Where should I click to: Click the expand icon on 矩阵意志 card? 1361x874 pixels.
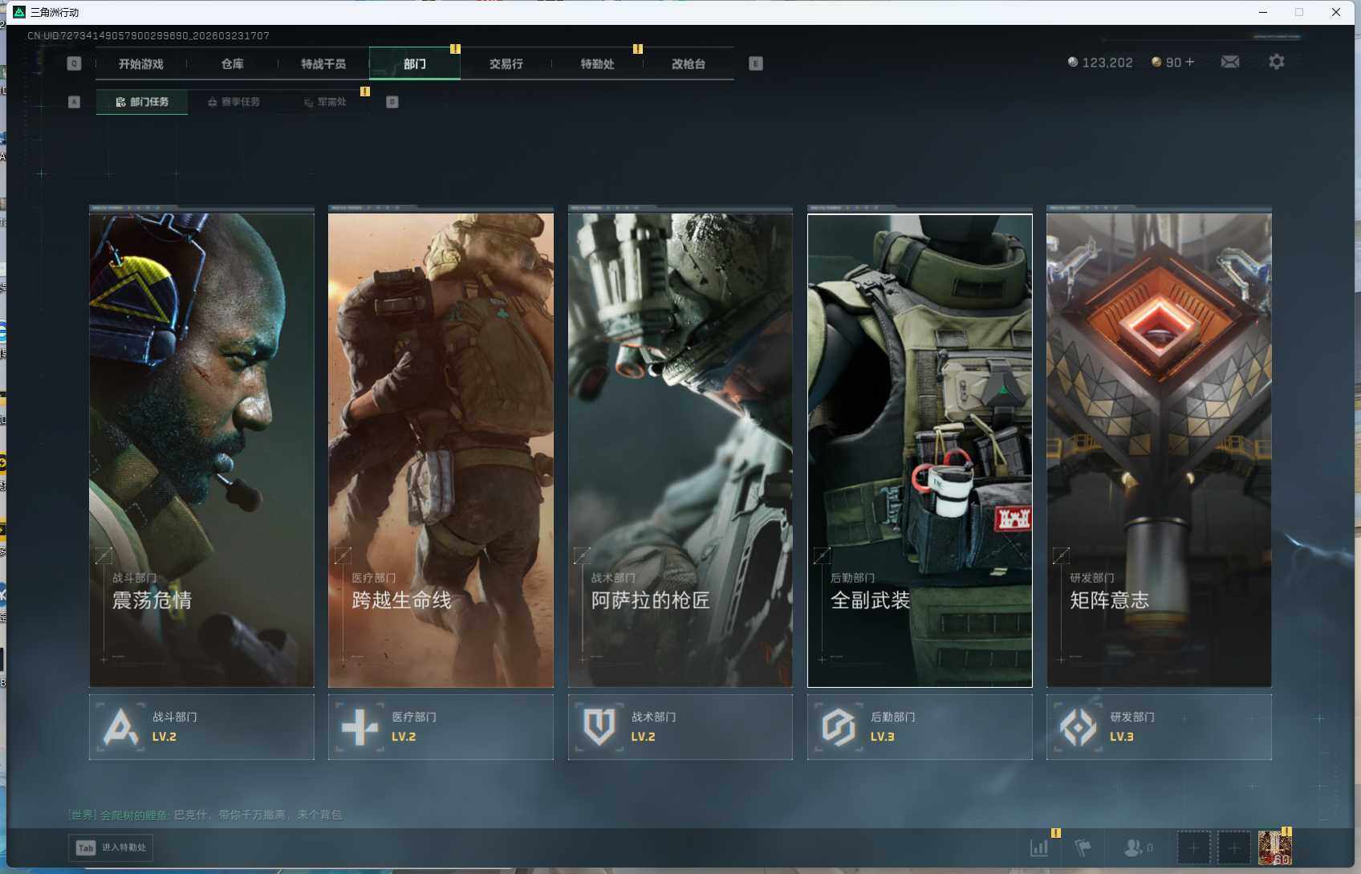point(1061,555)
